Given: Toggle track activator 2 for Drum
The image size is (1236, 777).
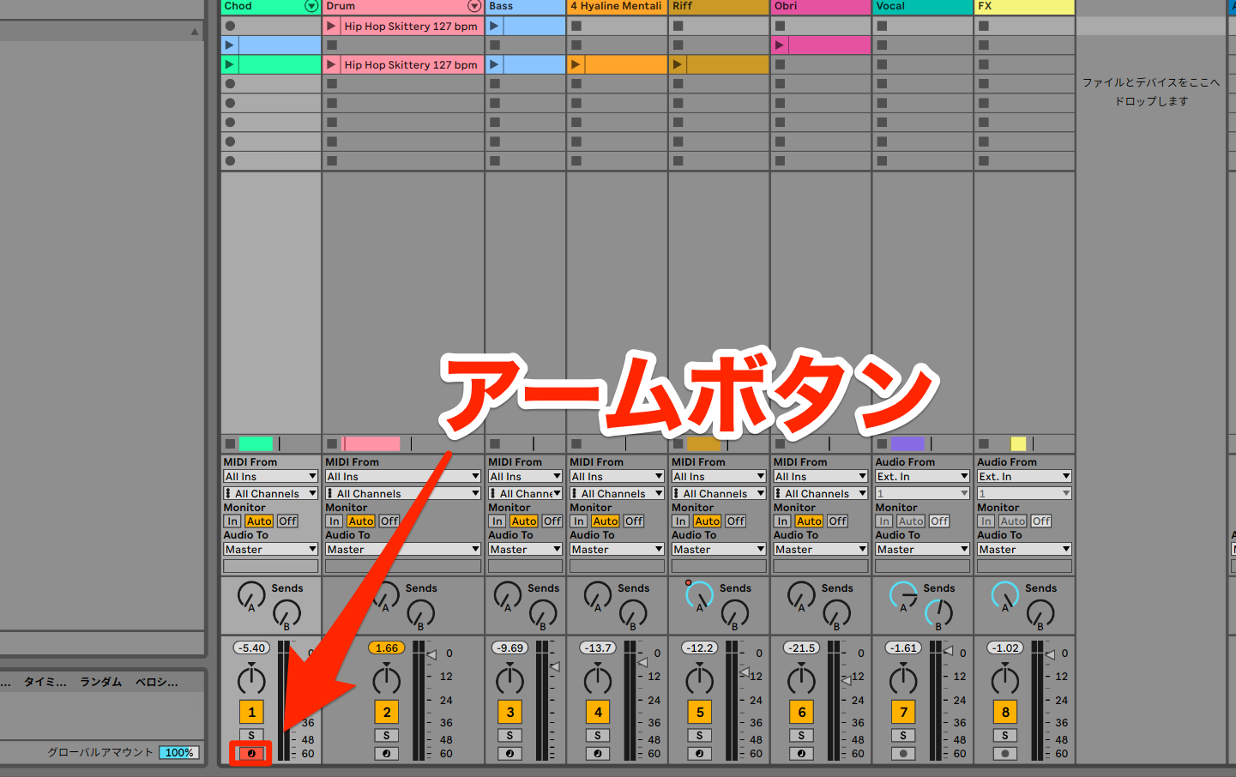Looking at the screenshot, I should pyautogui.click(x=387, y=712).
